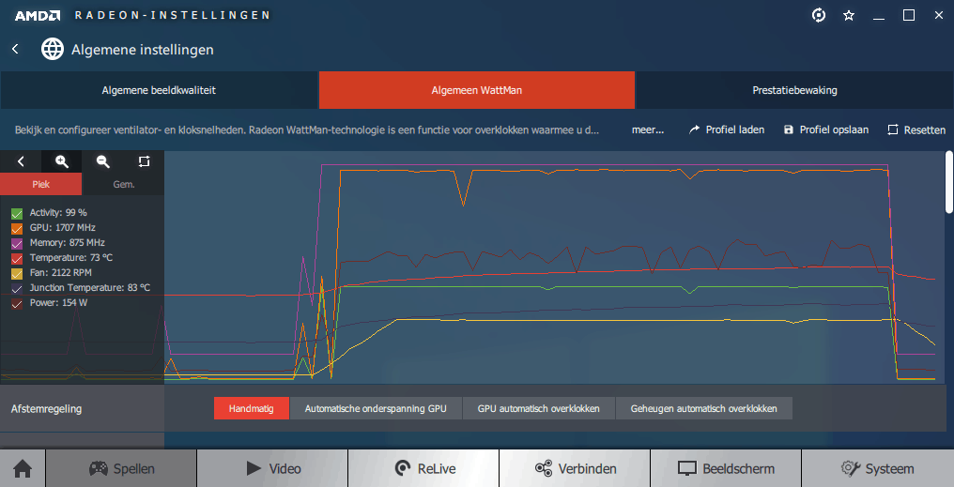954x487 pixels.
Task: Choose GPU automatisch overklokken
Action: click(538, 408)
